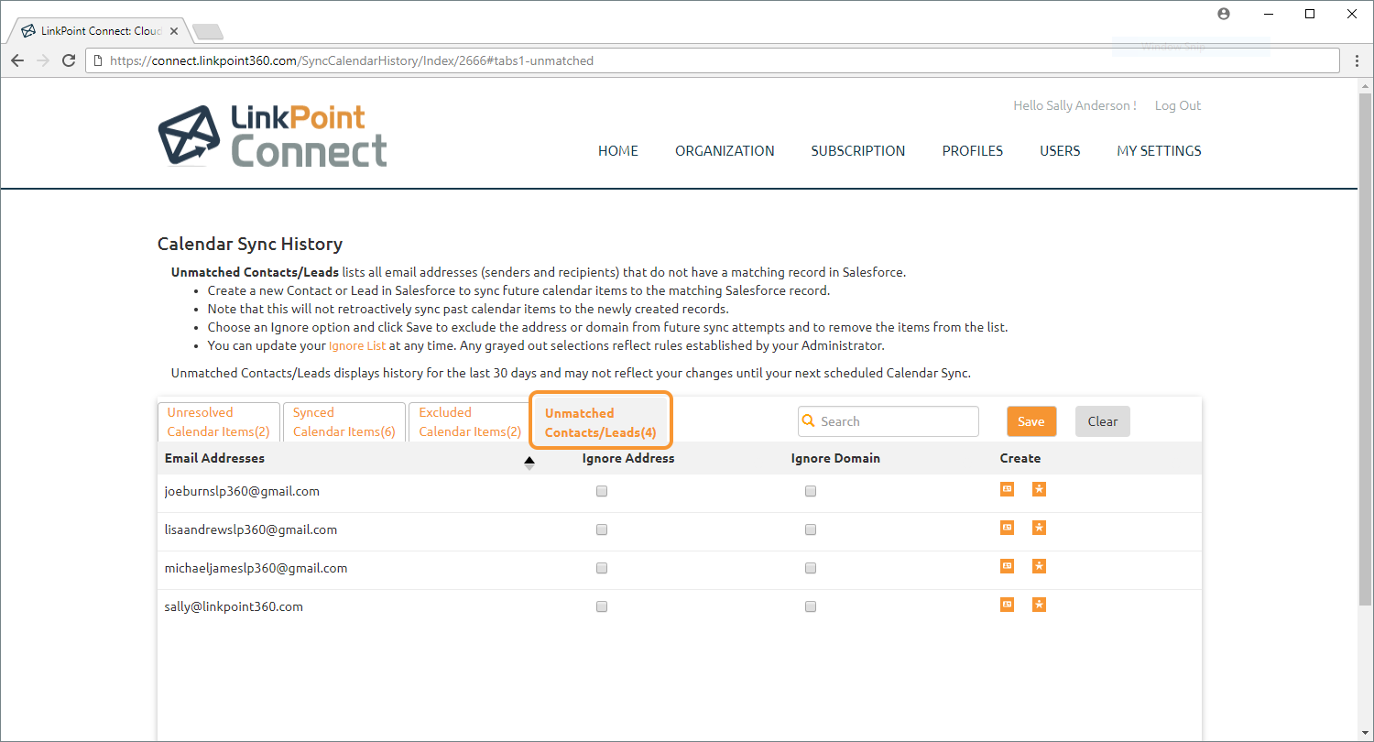Create Contact for michaeljameslp360@gmail.com
Viewport: 1374px width, 742px height.
click(x=1007, y=566)
